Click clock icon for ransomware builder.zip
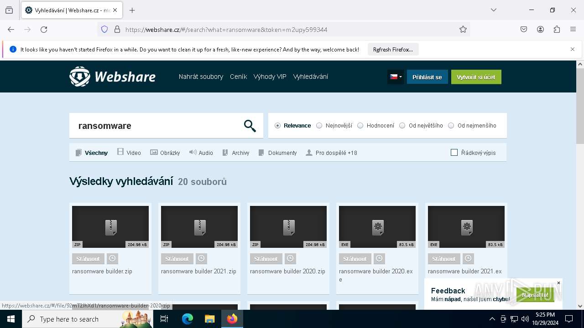584x328 pixels. 112,259
